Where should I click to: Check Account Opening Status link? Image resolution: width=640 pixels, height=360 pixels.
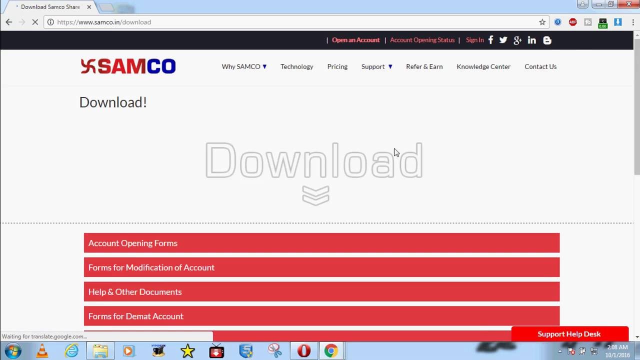pos(422,40)
